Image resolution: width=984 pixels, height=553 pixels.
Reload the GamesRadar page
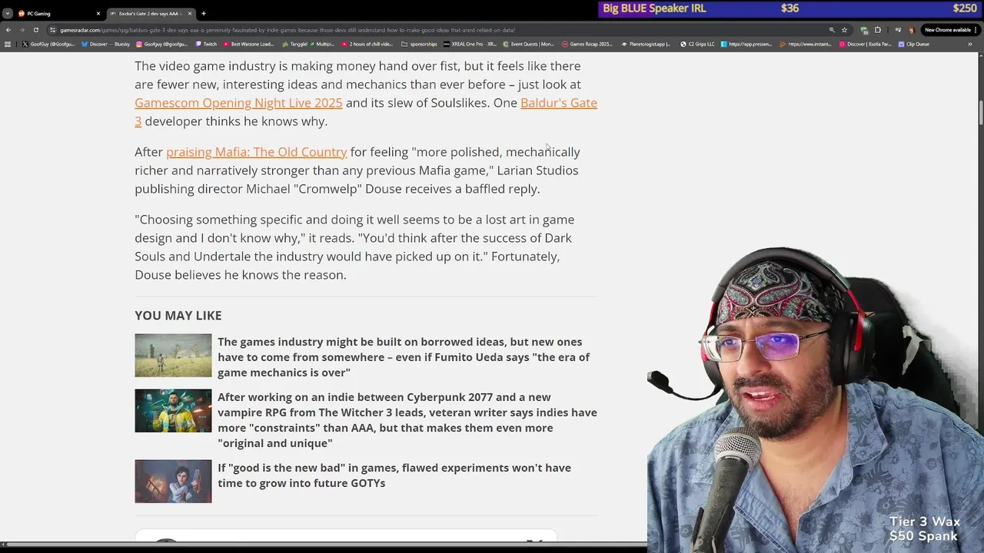35,30
